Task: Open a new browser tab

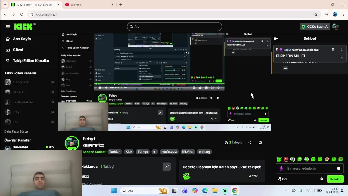Action: click(x=120, y=5)
